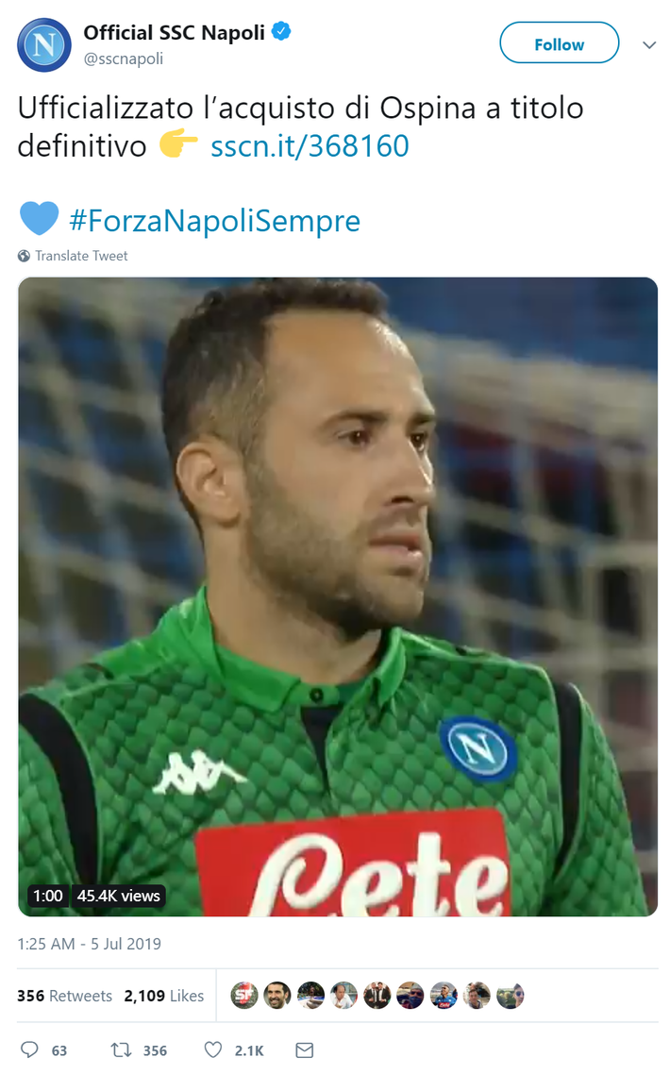Viewport: 670px width, 1074px height.
Task: View the 356 Retweets list
Action: tap(64, 996)
